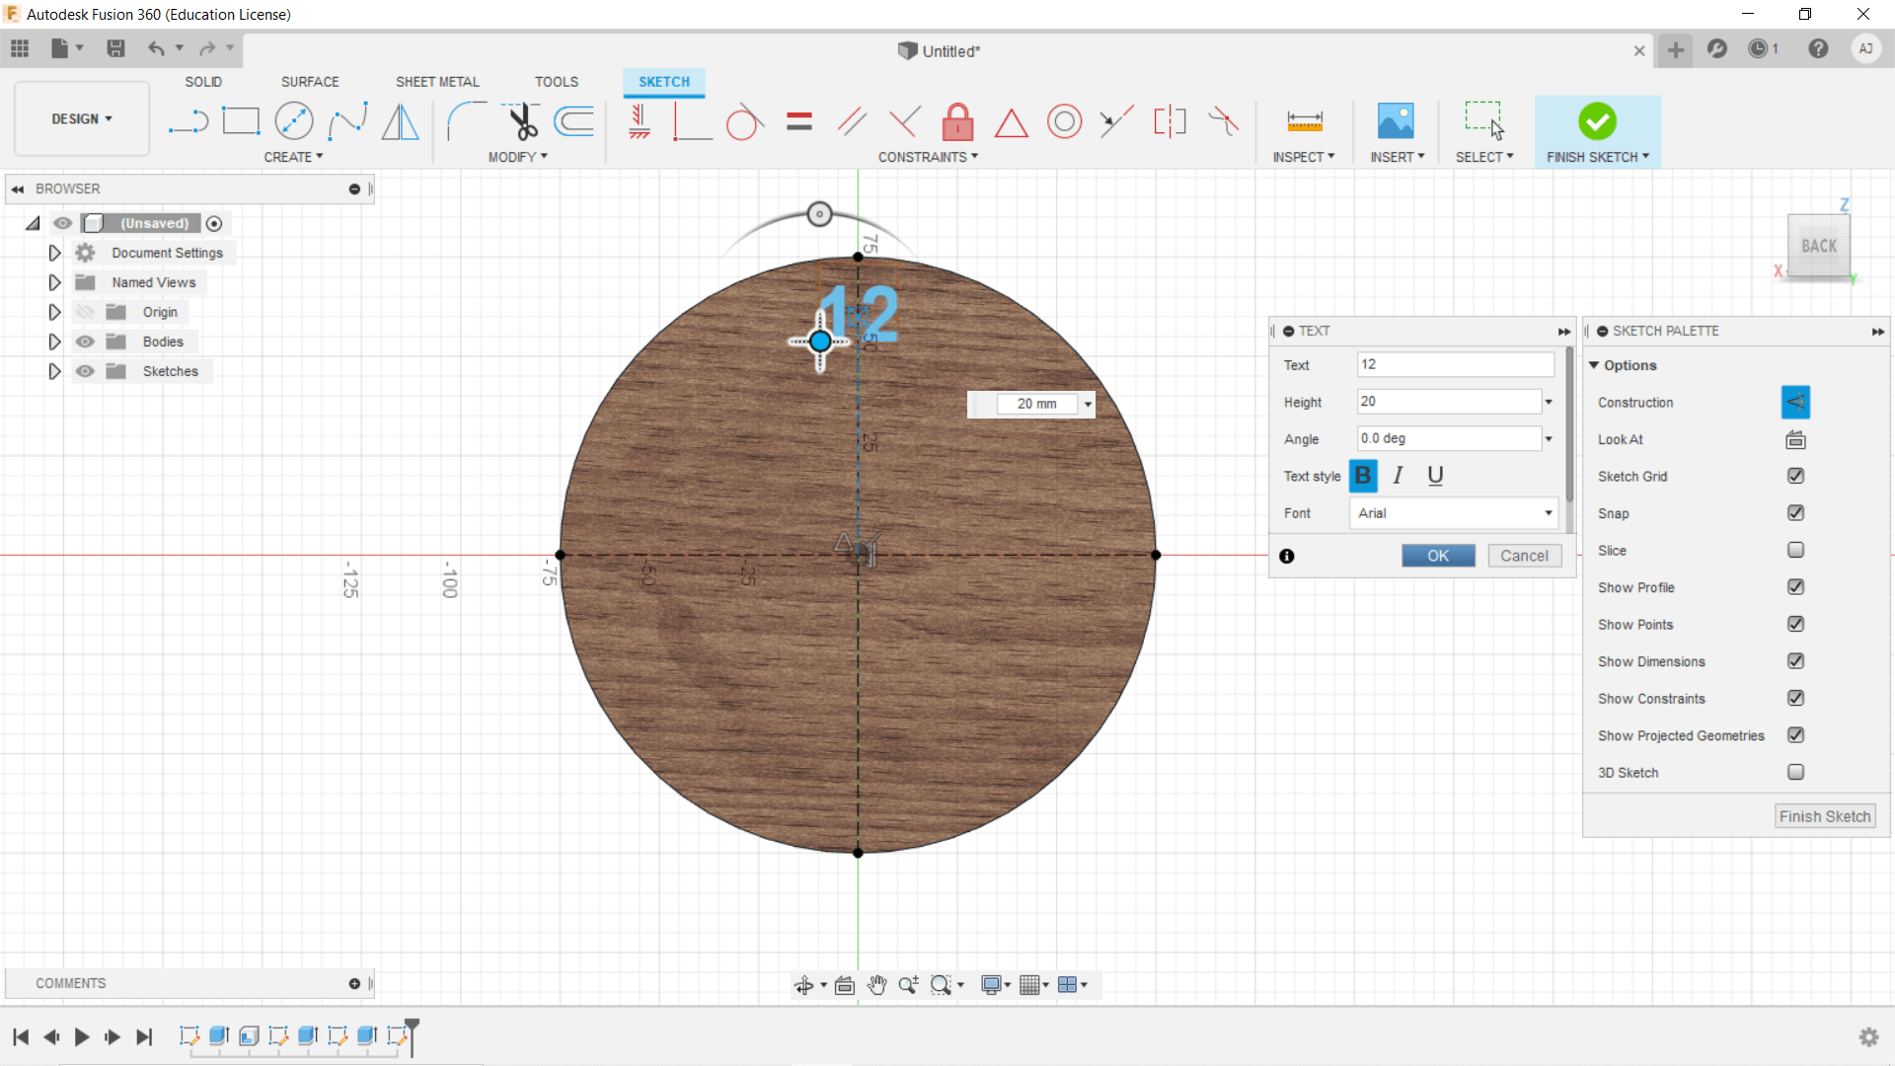Toggle the Sketch Grid checkbox
Viewport: 1895px width, 1066px height.
point(1795,476)
